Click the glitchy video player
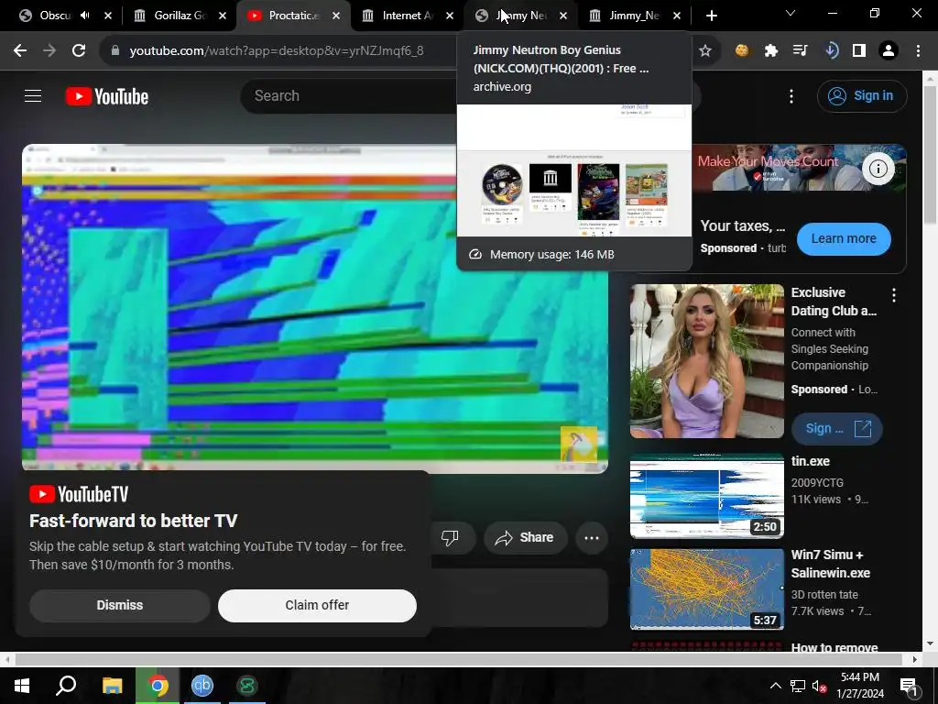The height and width of the screenshot is (704, 938). [315, 309]
